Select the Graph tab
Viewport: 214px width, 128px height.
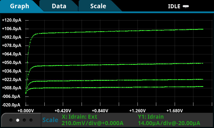coord(20,6)
